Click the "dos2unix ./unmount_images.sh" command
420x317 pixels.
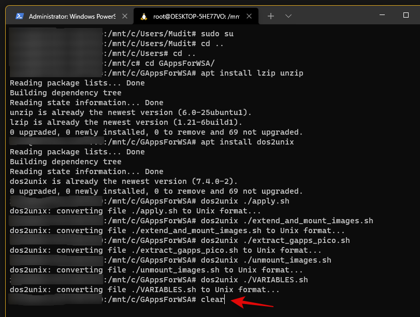[266, 260]
